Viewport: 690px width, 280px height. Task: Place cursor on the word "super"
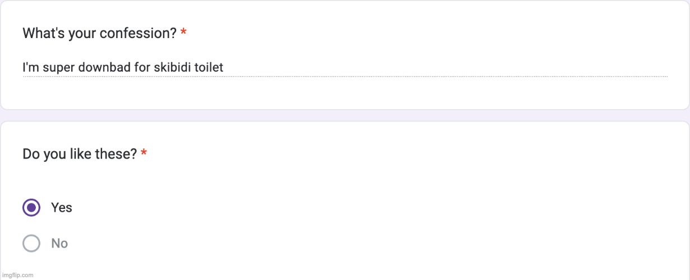tap(58, 68)
